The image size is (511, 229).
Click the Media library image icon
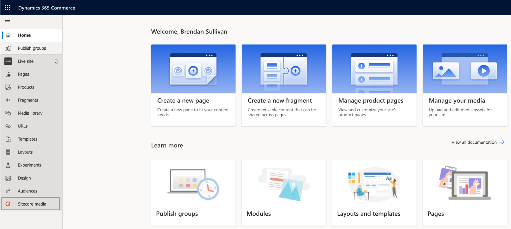(x=8, y=113)
